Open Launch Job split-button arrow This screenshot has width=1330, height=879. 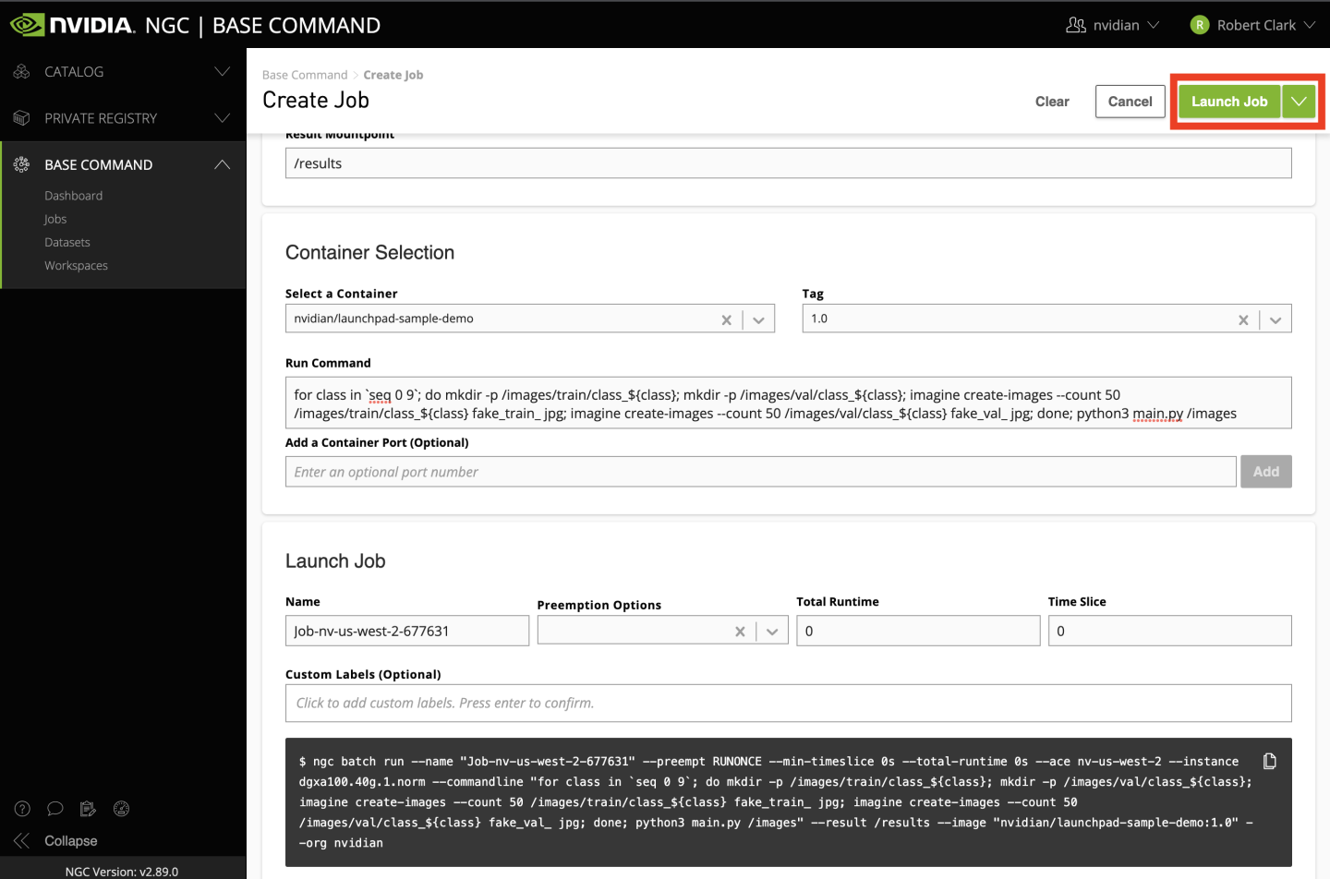click(1299, 102)
